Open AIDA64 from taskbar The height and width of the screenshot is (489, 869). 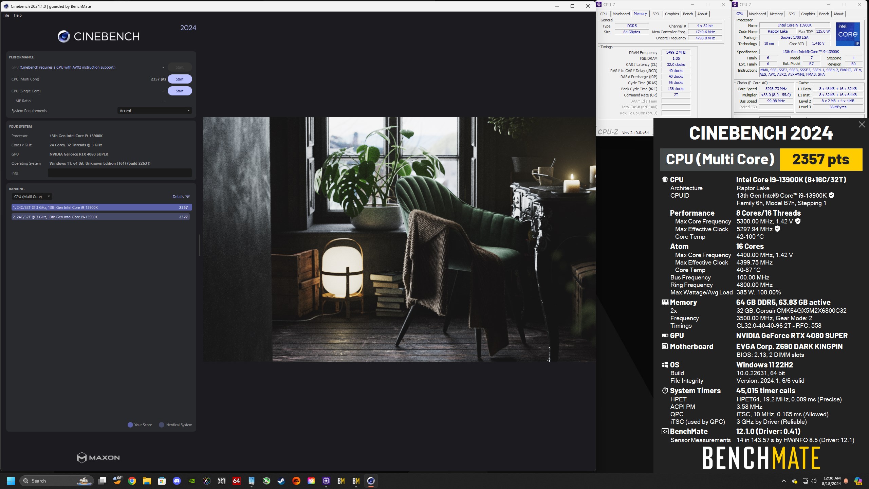[237, 481]
